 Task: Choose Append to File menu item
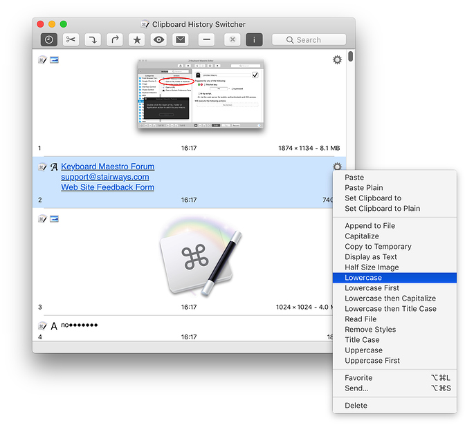click(x=394, y=226)
